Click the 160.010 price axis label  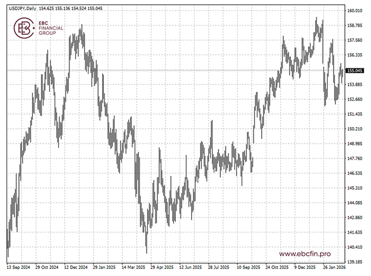[355, 11]
